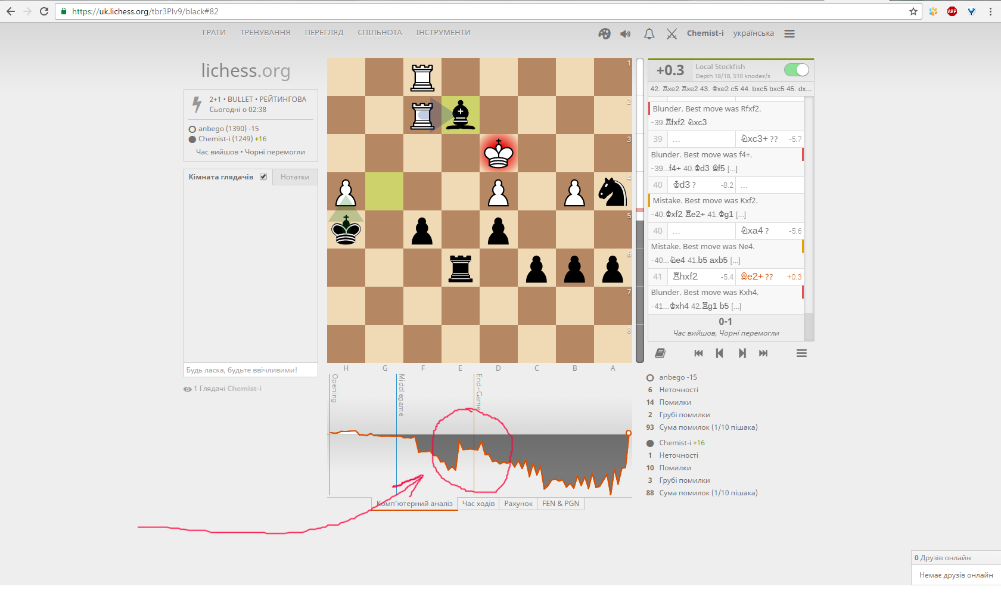Open the analysis hamburger menu below moves
This screenshot has height=602, width=1001.
(801, 353)
